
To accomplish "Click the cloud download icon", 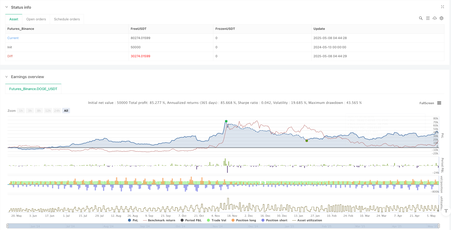I will tap(435, 18).
